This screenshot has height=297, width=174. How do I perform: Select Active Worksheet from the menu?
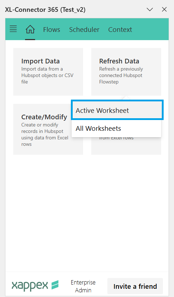pyautogui.click(x=117, y=110)
